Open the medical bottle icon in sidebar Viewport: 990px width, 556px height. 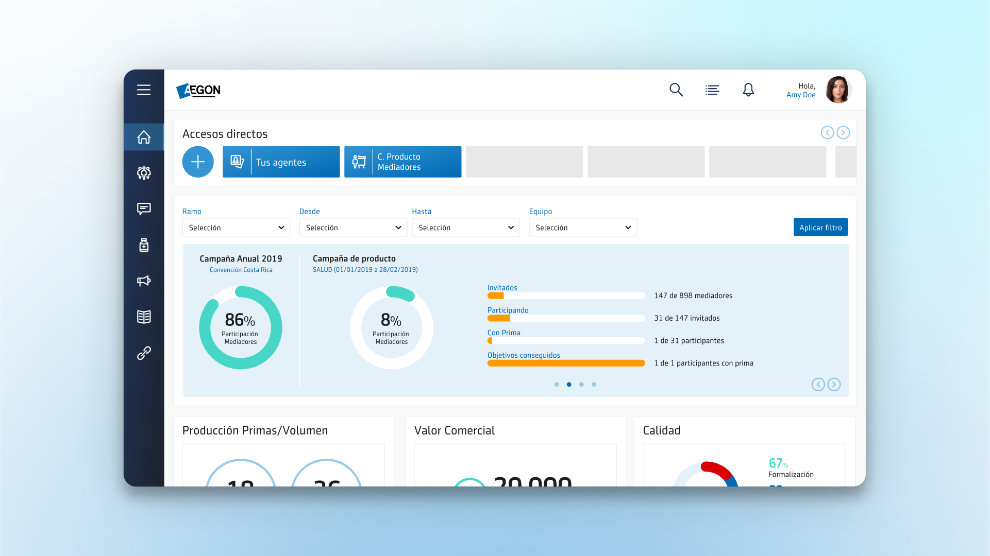tap(144, 245)
